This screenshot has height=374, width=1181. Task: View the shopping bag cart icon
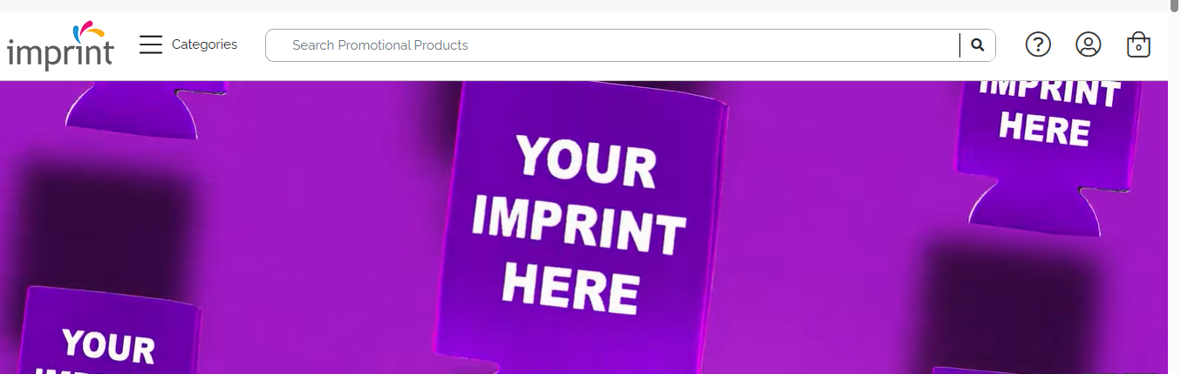click(1138, 44)
